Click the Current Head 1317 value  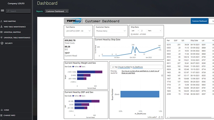pyautogui.click(x=67, y=53)
